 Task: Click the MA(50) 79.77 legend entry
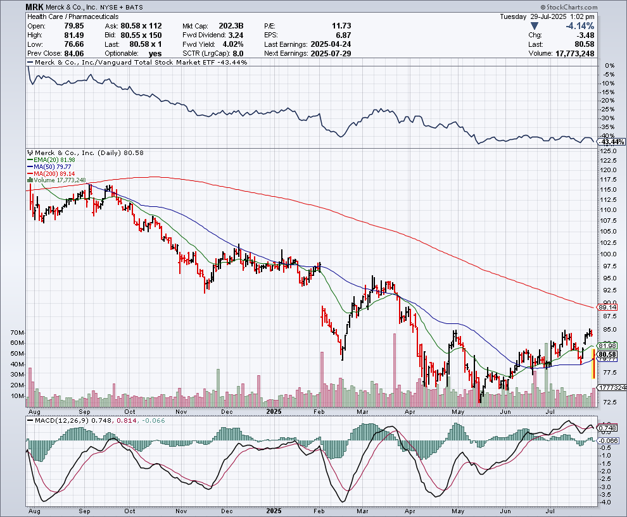point(49,166)
